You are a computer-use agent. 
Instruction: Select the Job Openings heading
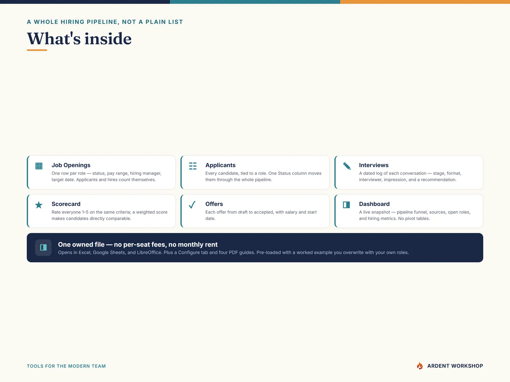point(71,165)
